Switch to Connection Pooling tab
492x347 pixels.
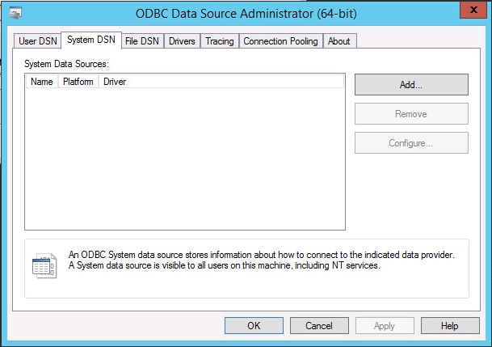(x=281, y=41)
